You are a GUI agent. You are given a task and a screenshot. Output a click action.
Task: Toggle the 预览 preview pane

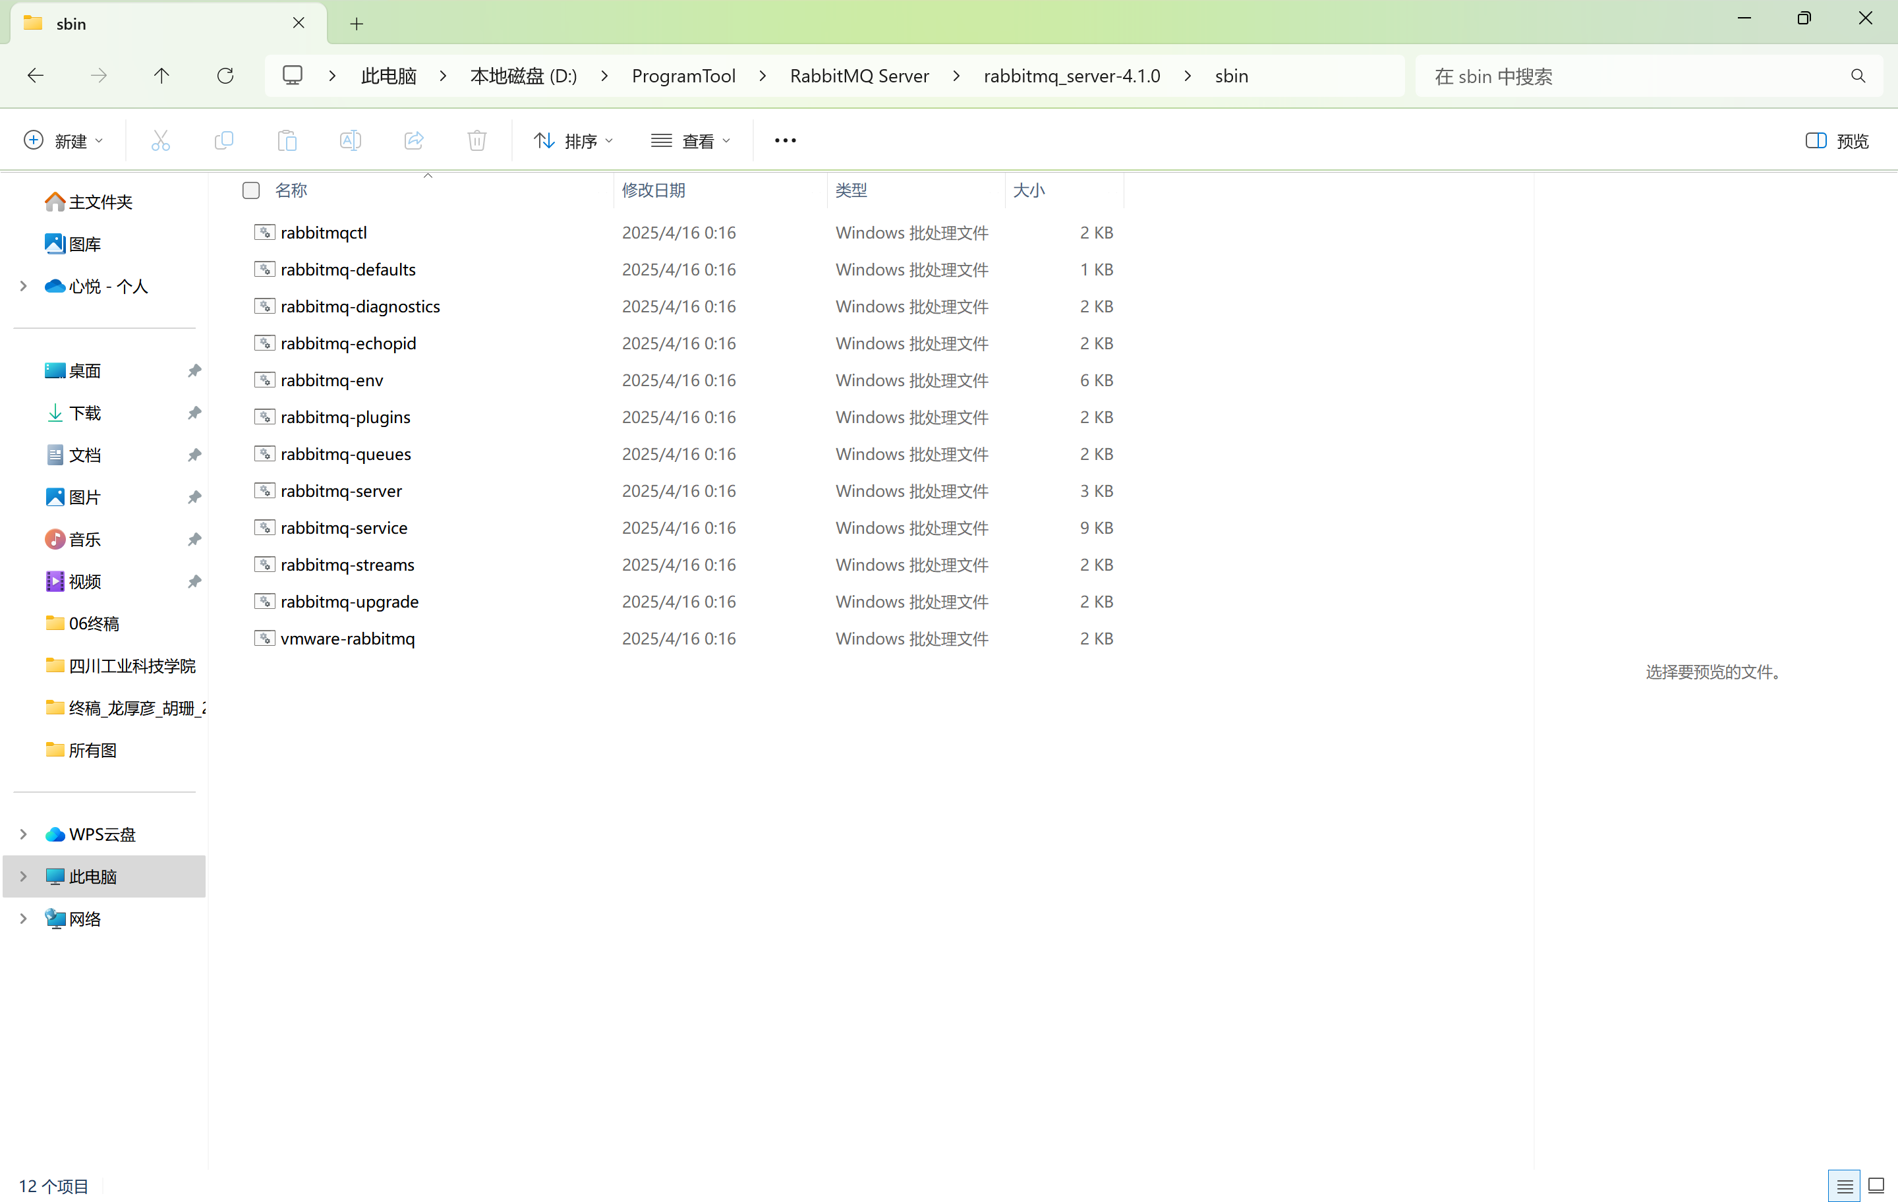point(1837,140)
